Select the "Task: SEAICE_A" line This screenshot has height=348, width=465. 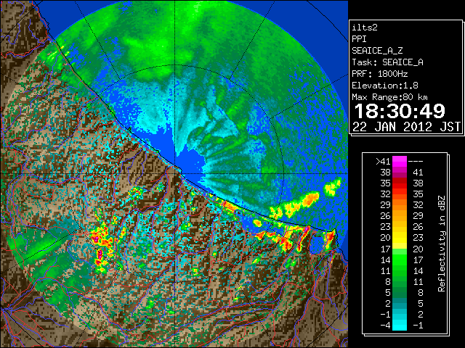coord(387,62)
